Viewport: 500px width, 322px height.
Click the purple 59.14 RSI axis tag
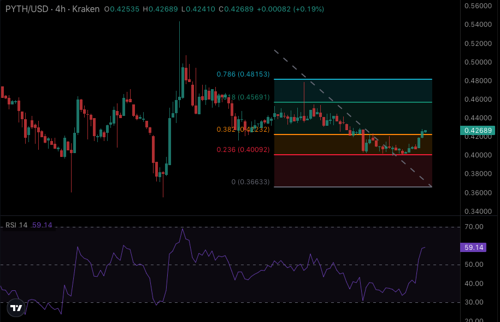point(473,248)
